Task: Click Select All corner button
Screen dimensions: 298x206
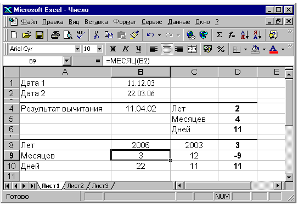Action: (12, 72)
